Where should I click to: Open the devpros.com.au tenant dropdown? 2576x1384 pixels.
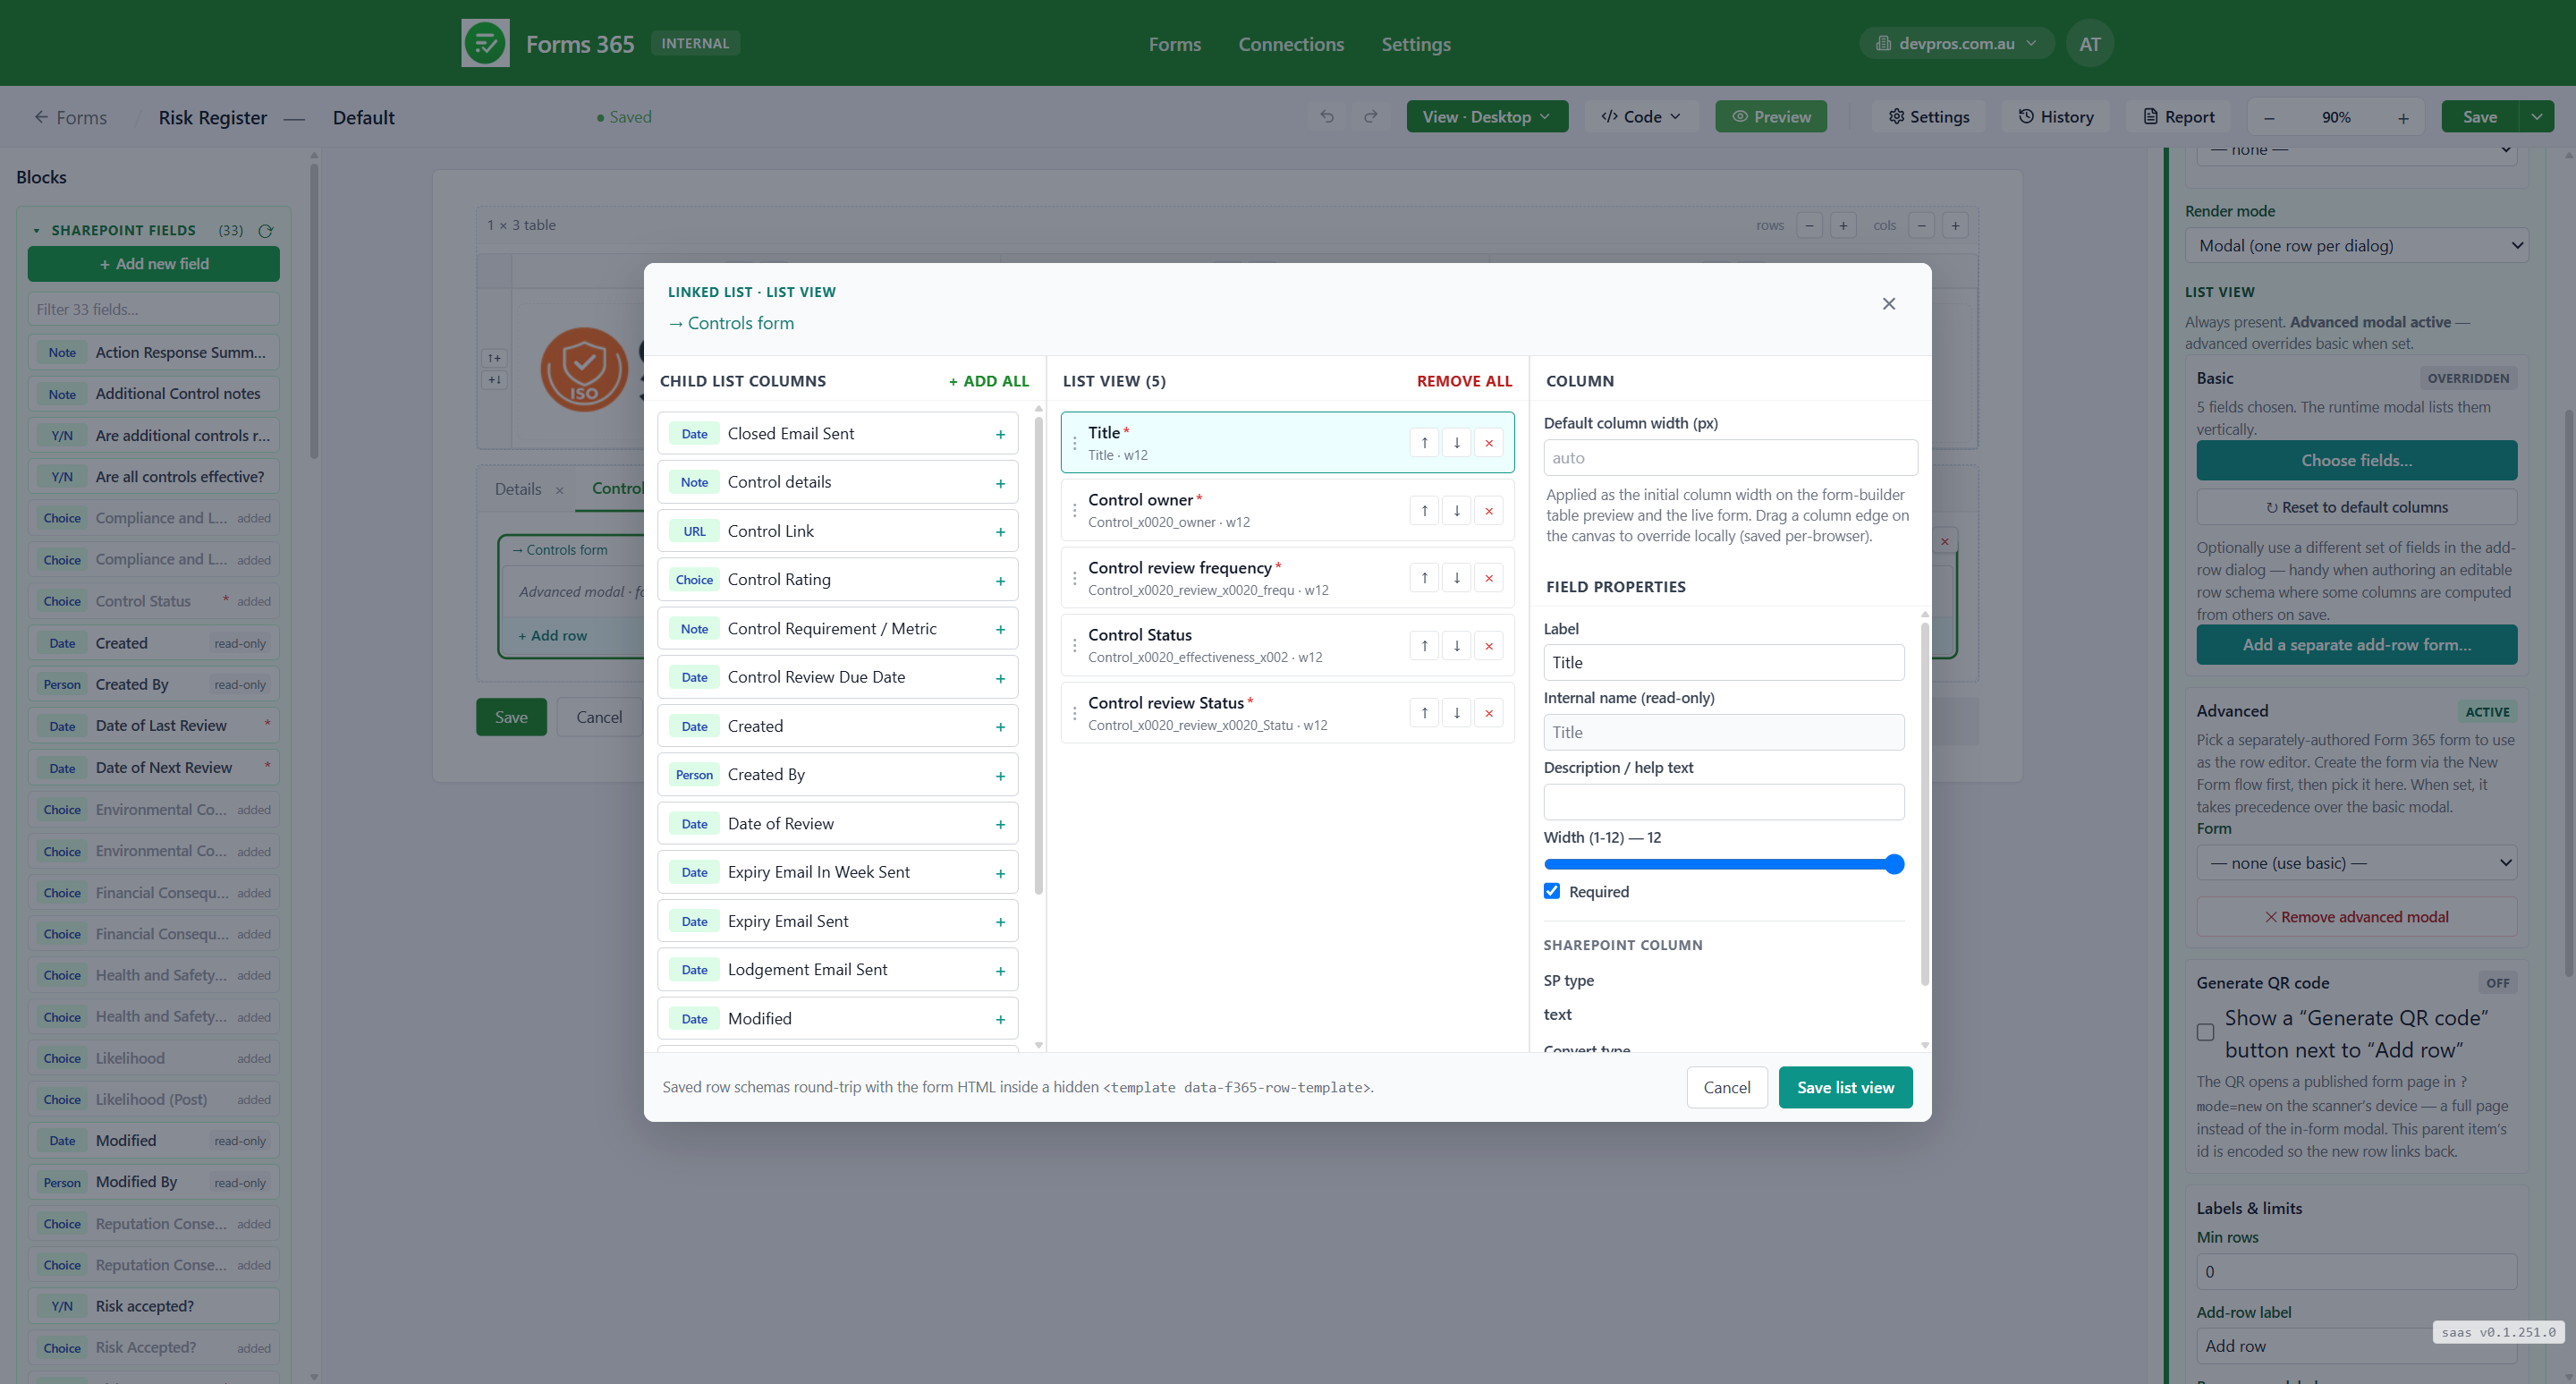tap(1956, 43)
